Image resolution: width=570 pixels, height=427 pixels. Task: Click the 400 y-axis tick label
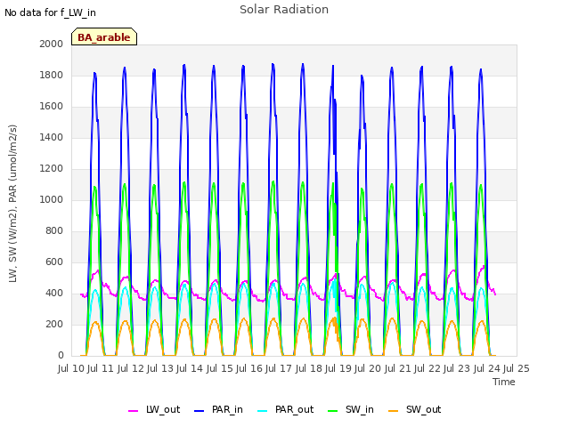54,293
